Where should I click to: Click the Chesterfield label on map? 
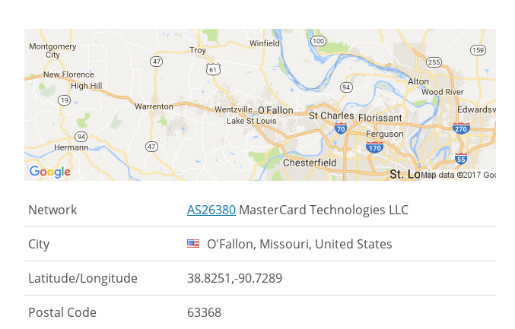coord(310,163)
